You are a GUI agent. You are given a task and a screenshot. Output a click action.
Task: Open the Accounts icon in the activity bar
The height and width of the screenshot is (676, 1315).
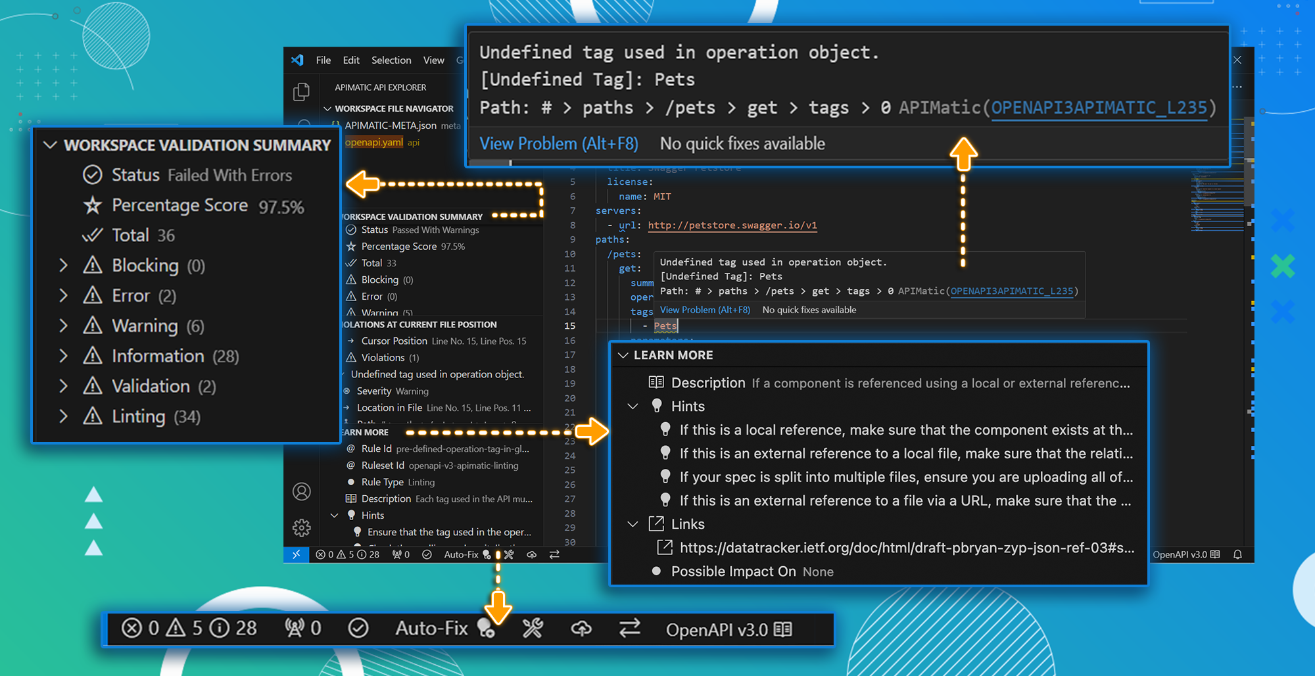[301, 491]
